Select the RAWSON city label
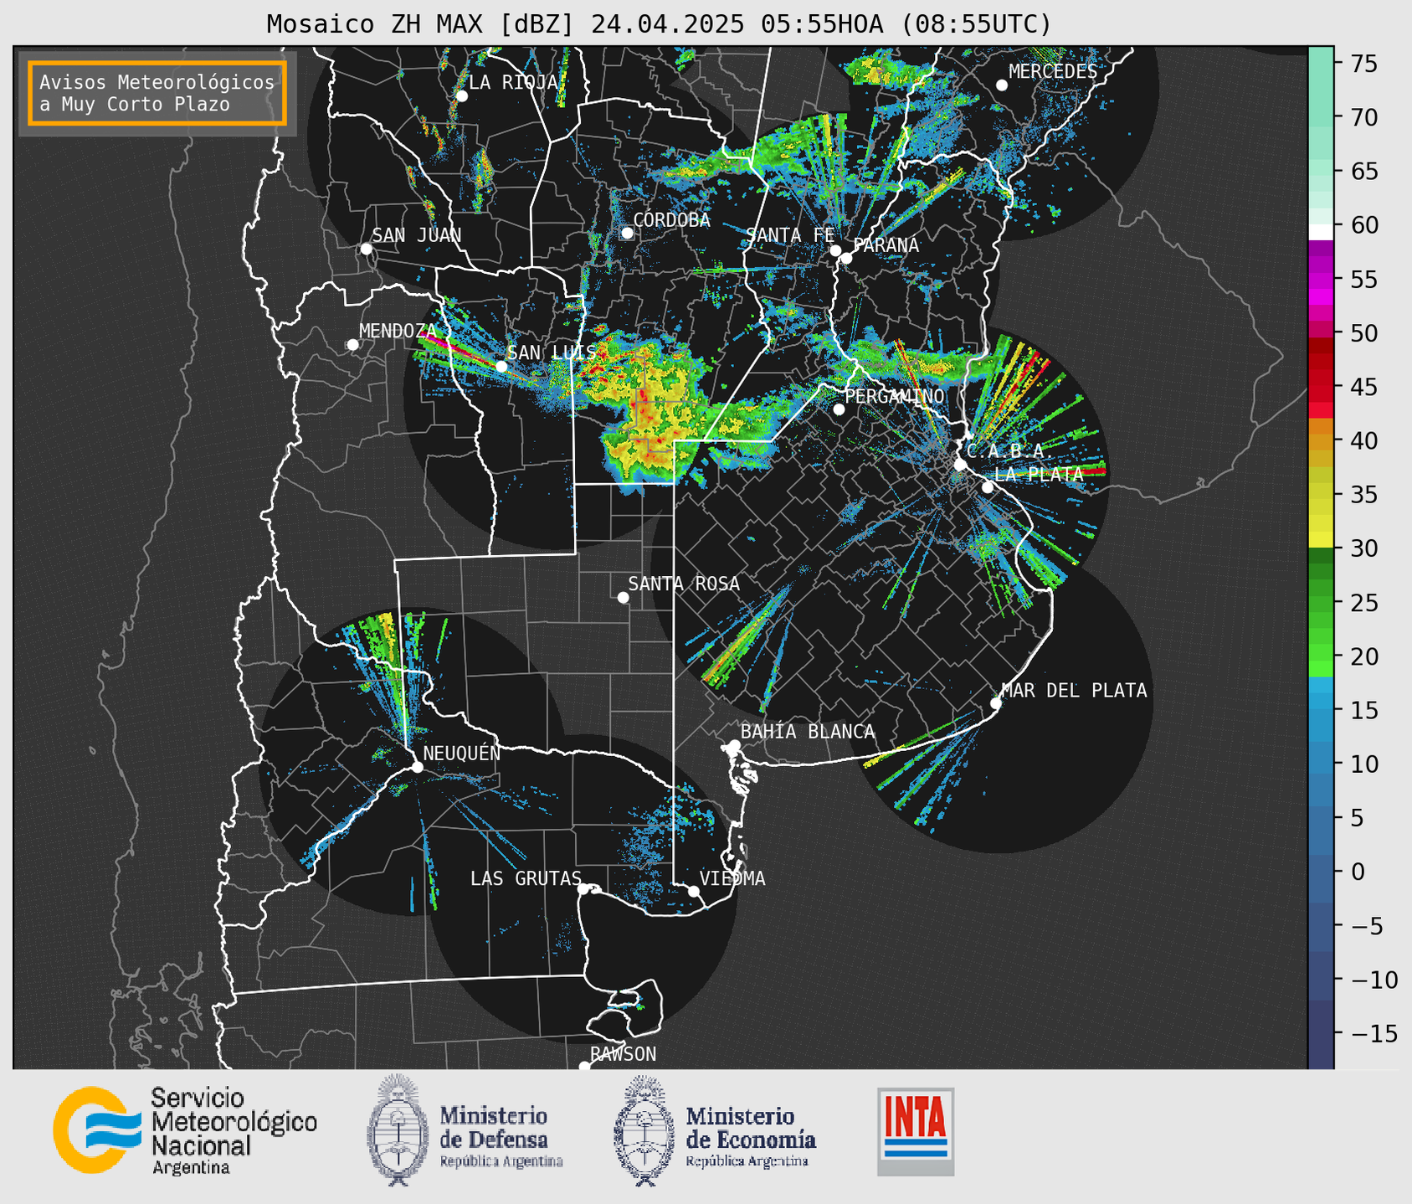The image size is (1412, 1204). click(623, 1054)
